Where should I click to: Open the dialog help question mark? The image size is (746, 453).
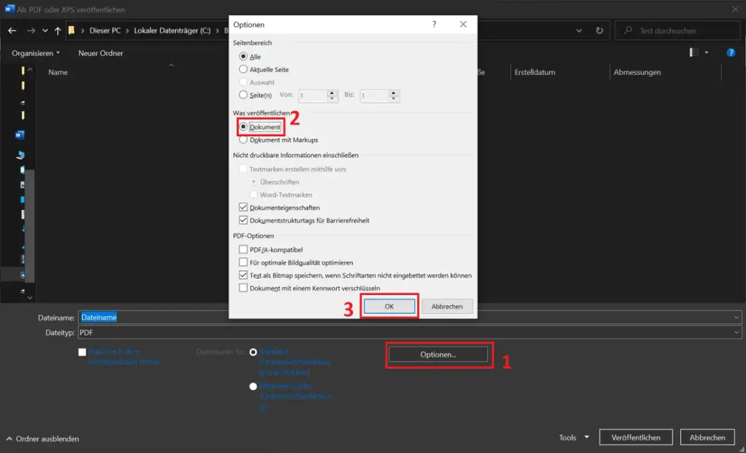(434, 24)
